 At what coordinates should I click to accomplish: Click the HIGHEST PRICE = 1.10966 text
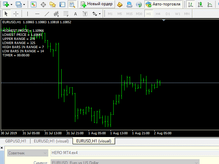(23, 31)
